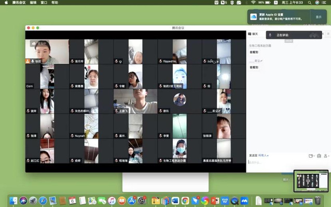Select the flippedTEL video tile

(x=180, y=51)
